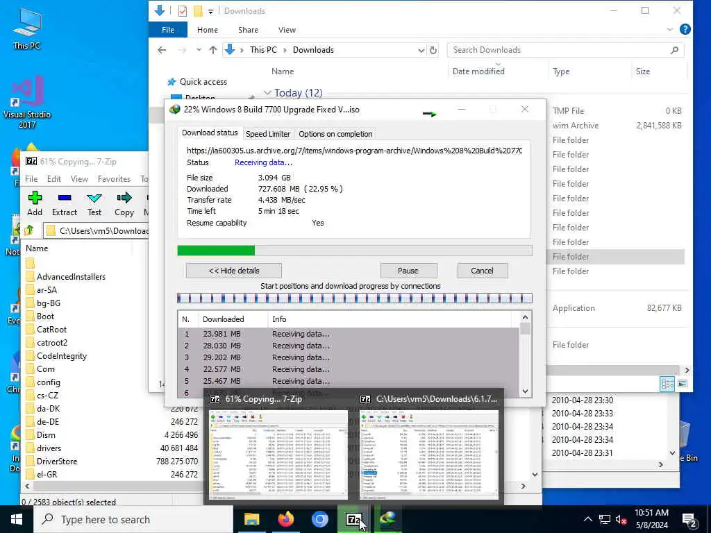Open the This PC desktop icon
The height and width of the screenshot is (533, 711).
pyautogui.click(x=27, y=28)
